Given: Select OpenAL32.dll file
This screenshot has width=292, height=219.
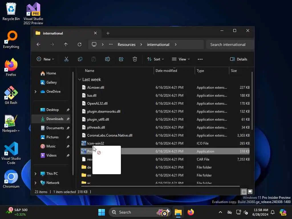Looking at the screenshot, I should tap(165, 104).
